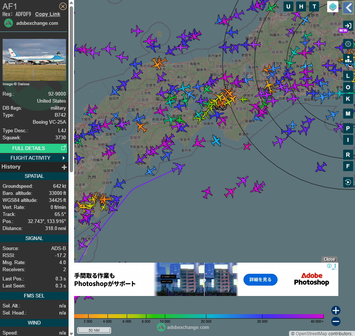Toggle the P map option button

tap(348, 129)
